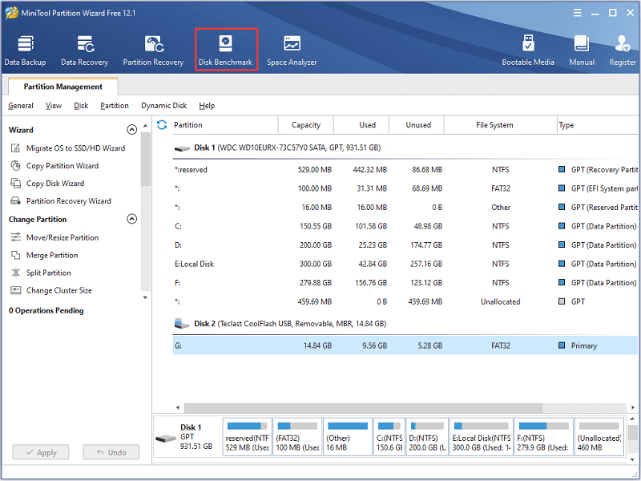This screenshot has height=481, width=641.
Task: Open the Manual from the toolbar
Action: [582, 51]
